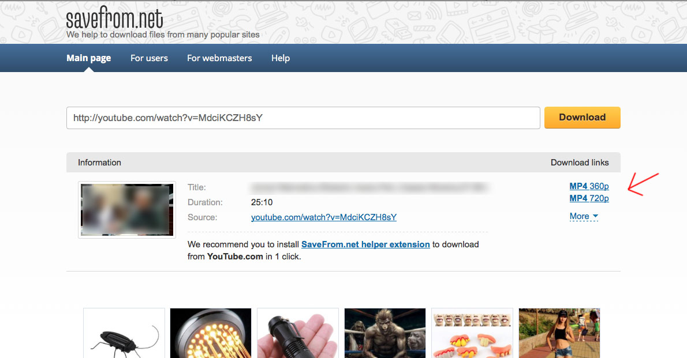Open the black flashlight ad thumbnail
This screenshot has width=687, height=358.
point(298,333)
